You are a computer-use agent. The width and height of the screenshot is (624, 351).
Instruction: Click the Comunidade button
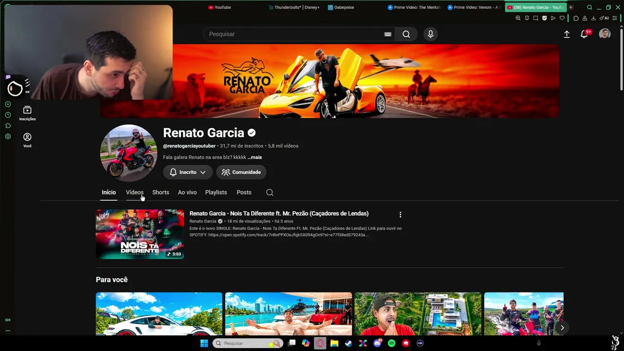coord(241,172)
